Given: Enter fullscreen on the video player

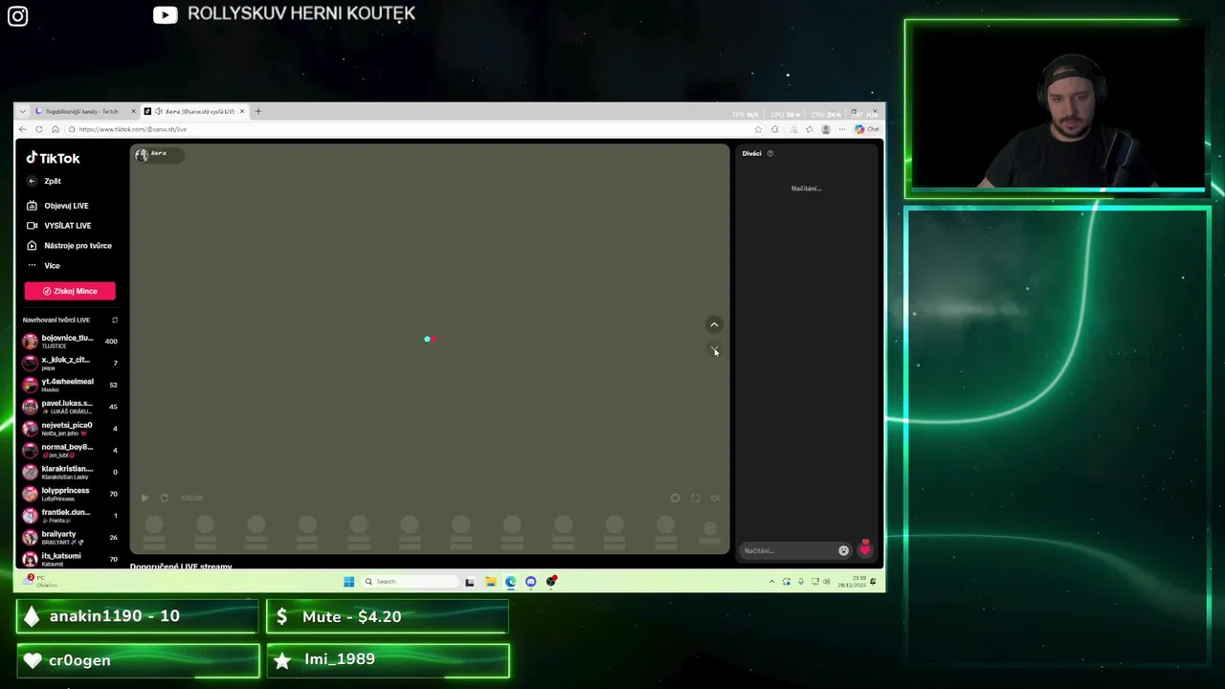Looking at the screenshot, I should 695,498.
